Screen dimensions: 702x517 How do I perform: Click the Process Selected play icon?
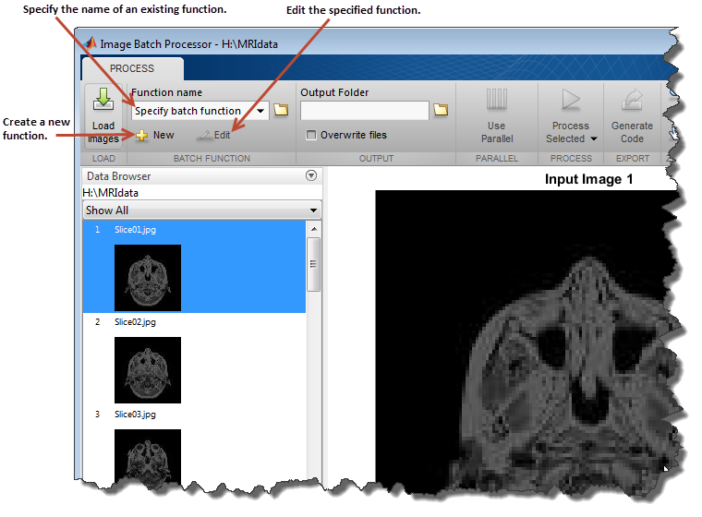[x=571, y=101]
